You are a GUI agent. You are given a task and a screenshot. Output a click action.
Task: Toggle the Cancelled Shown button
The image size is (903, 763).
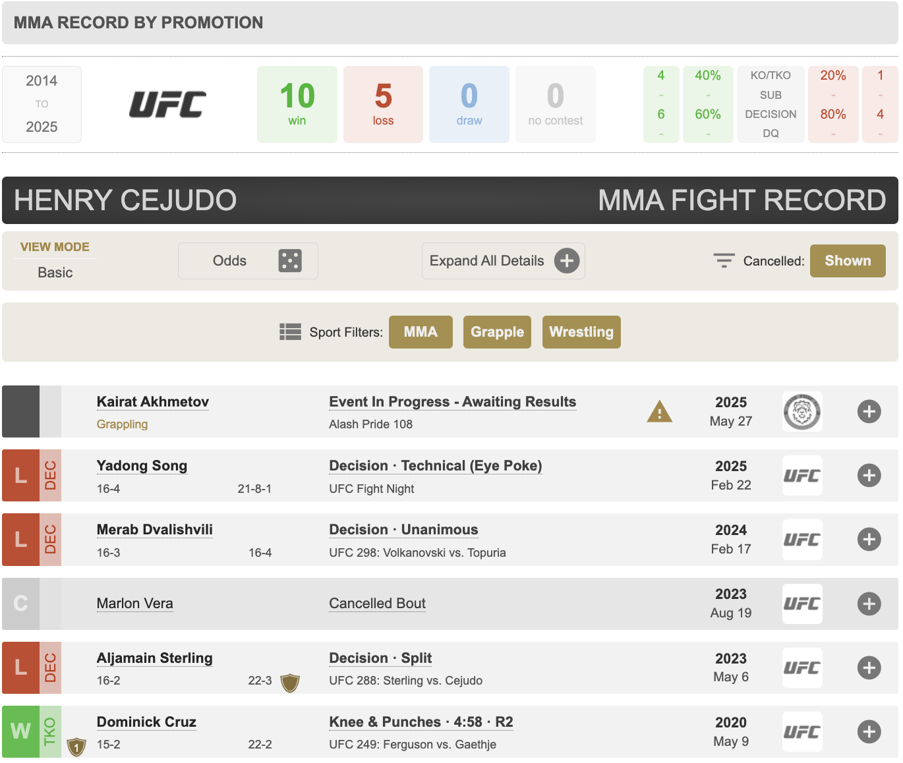[x=848, y=261]
